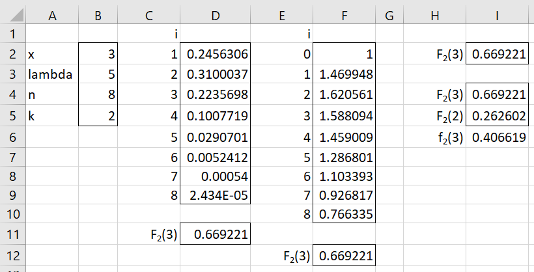534x272 pixels.
Task: Select the f2(3) value 0.406619
Action: [498, 137]
